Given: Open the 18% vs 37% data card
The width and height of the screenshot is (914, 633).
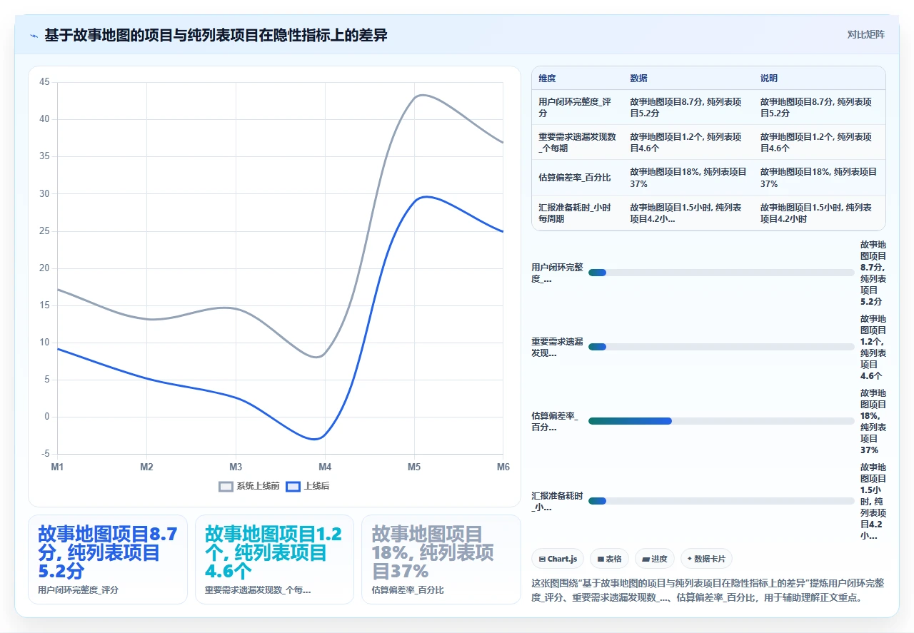Looking at the screenshot, I should coord(441,559).
